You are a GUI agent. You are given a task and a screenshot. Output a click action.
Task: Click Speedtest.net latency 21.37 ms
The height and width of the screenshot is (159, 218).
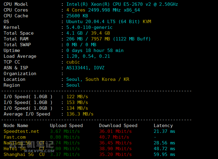coord(164,131)
